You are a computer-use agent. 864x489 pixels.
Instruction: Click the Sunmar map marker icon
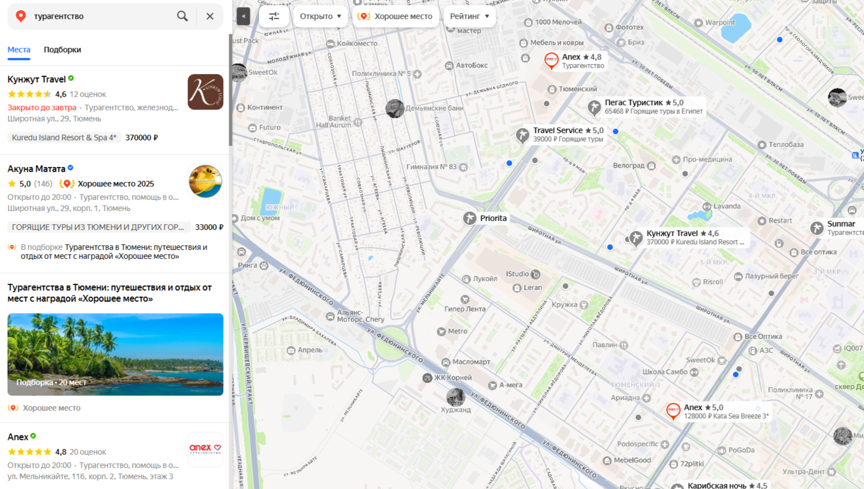click(817, 228)
